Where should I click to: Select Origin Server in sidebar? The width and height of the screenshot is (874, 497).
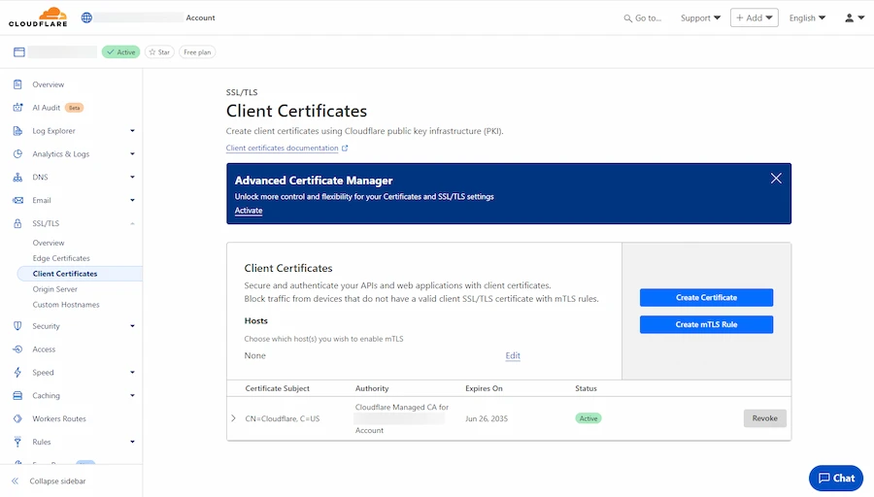point(55,289)
